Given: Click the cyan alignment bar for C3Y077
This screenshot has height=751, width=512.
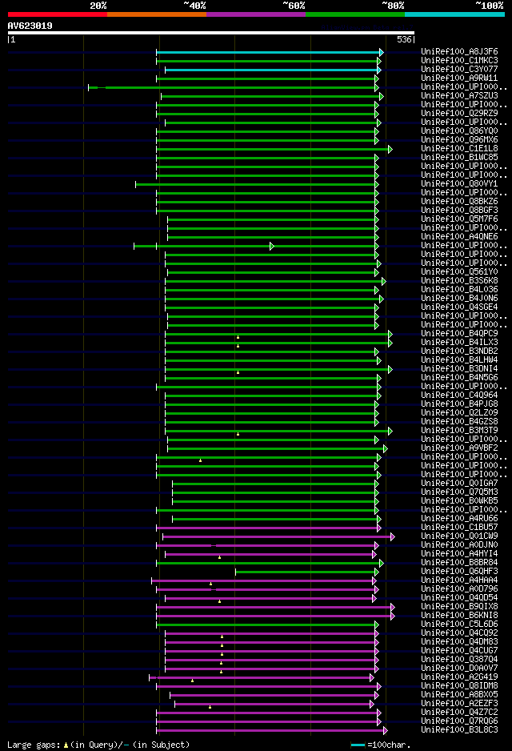Looking at the screenshot, I should coord(272,70).
